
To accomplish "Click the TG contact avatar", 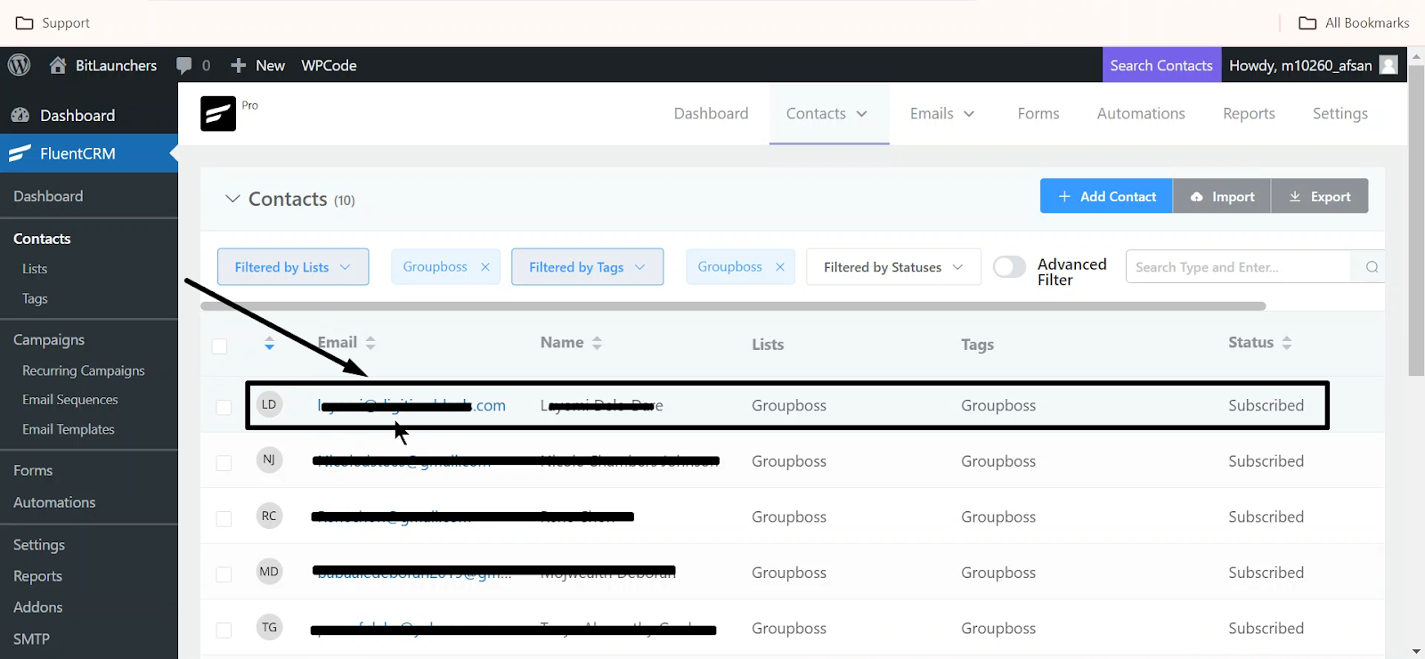I will tap(269, 627).
